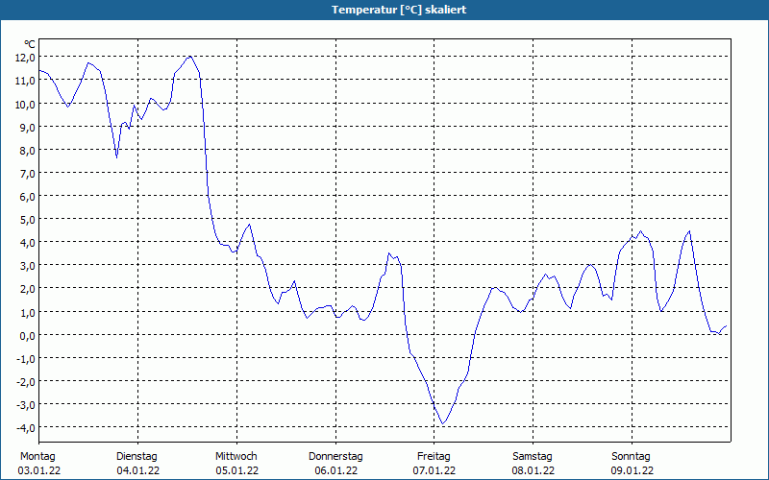769x480 pixels.
Task: Click the date 09.01.22
Action: (x=632, y=470)
